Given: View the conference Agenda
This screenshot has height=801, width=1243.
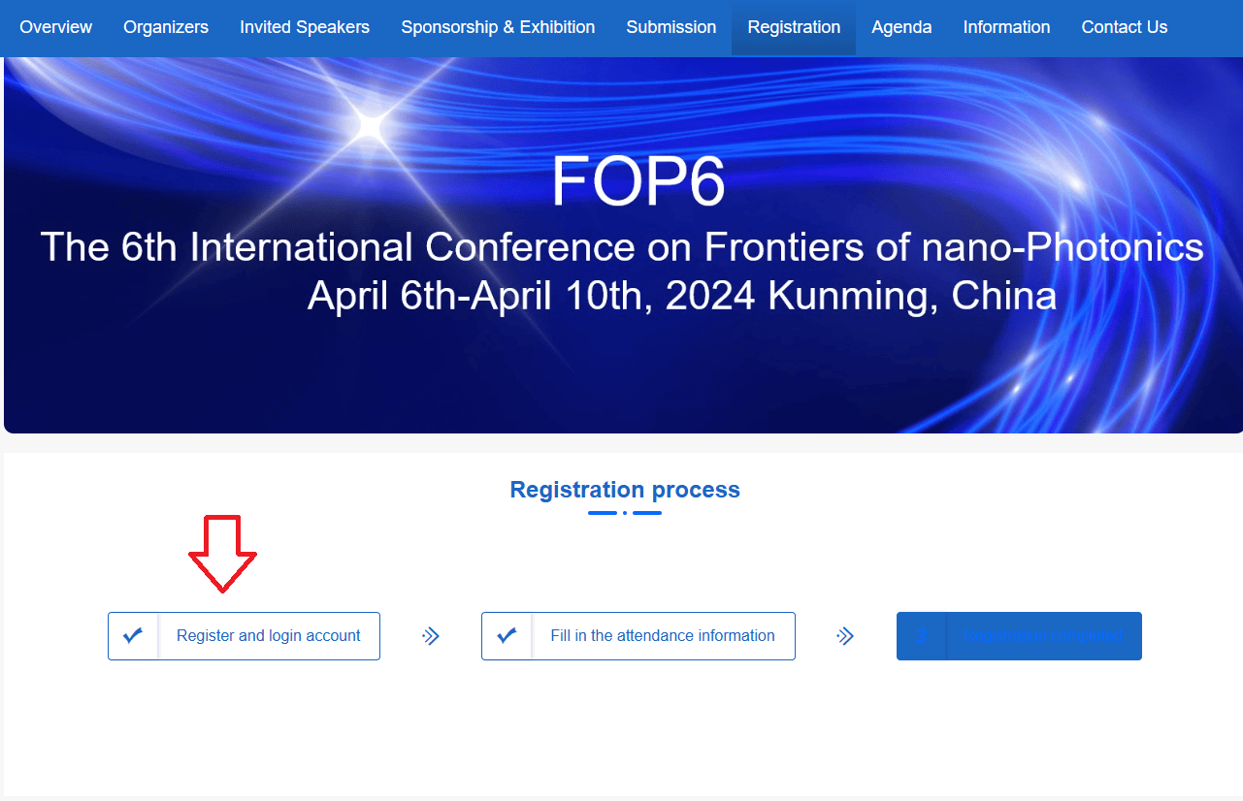Looking at the screenshot, I should (901, 27).
